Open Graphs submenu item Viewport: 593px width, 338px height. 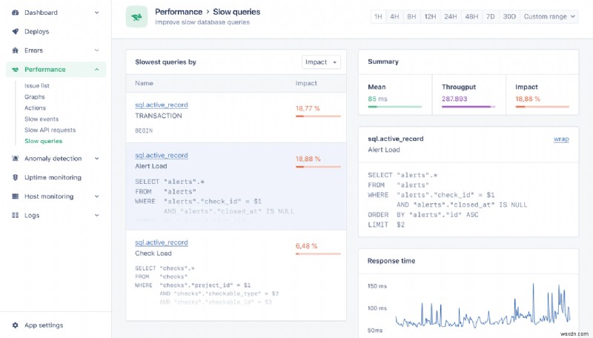35,97
